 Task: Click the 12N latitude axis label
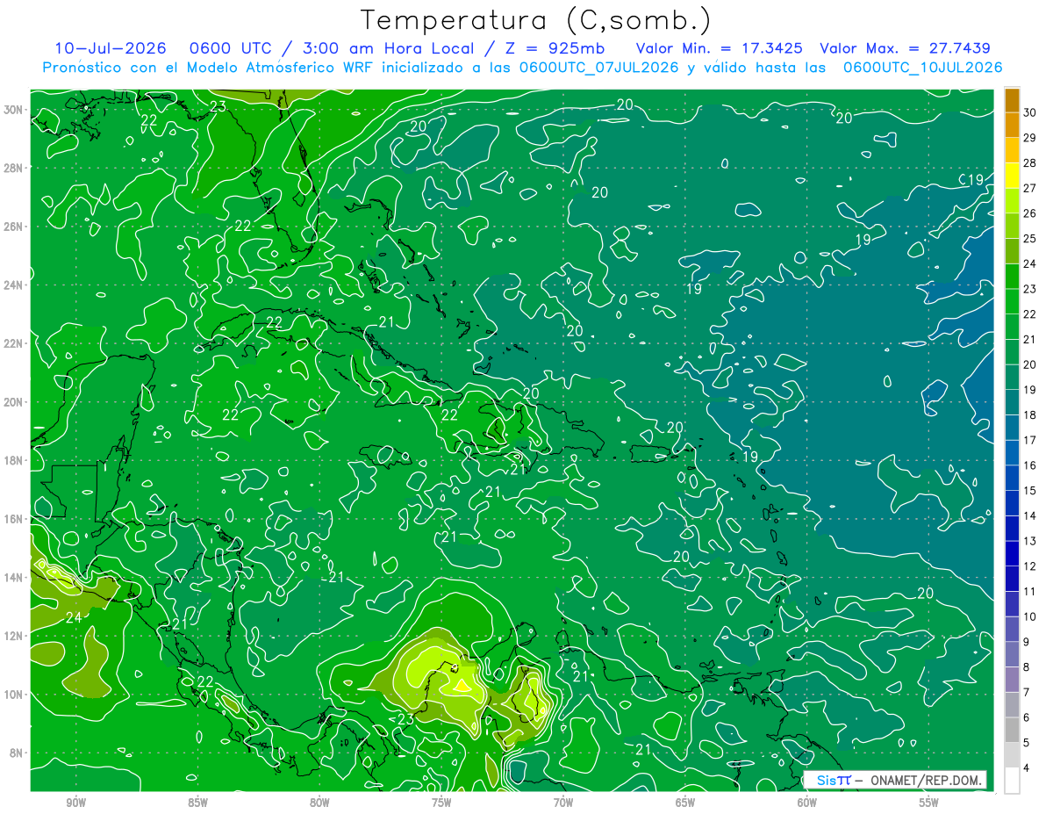click(14, 636)
